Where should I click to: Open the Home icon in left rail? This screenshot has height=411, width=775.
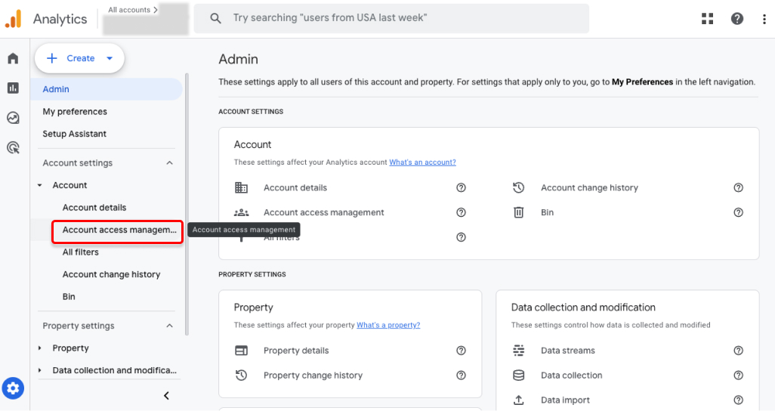13,59
